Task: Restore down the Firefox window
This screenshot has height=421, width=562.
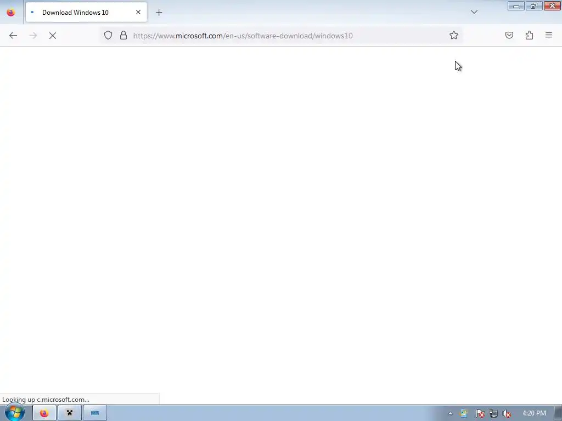Action: tap(534, 6)
